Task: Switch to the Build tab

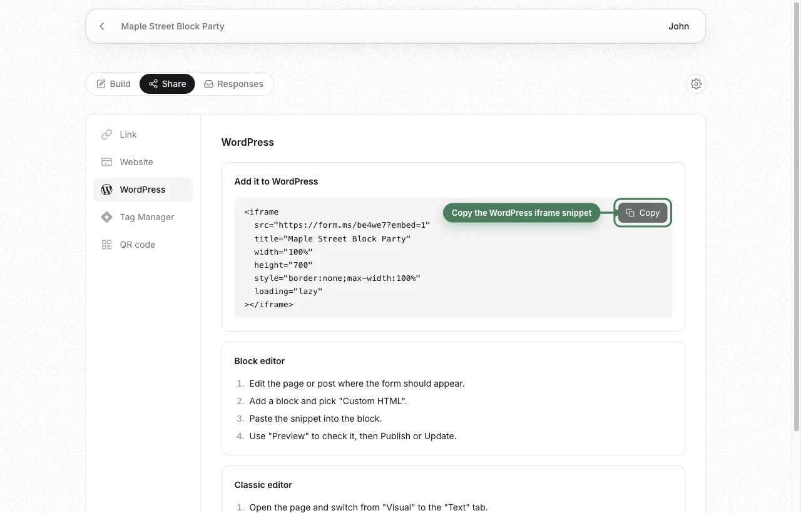Action: 113,84
